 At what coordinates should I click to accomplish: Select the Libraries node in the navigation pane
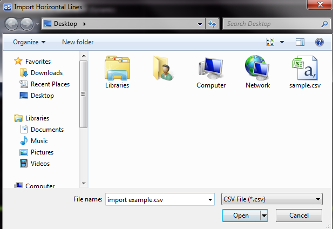[32, 118]
